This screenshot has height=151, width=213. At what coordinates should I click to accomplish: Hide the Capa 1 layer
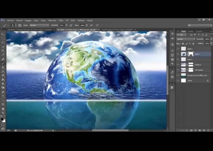[x=178, y=59]
